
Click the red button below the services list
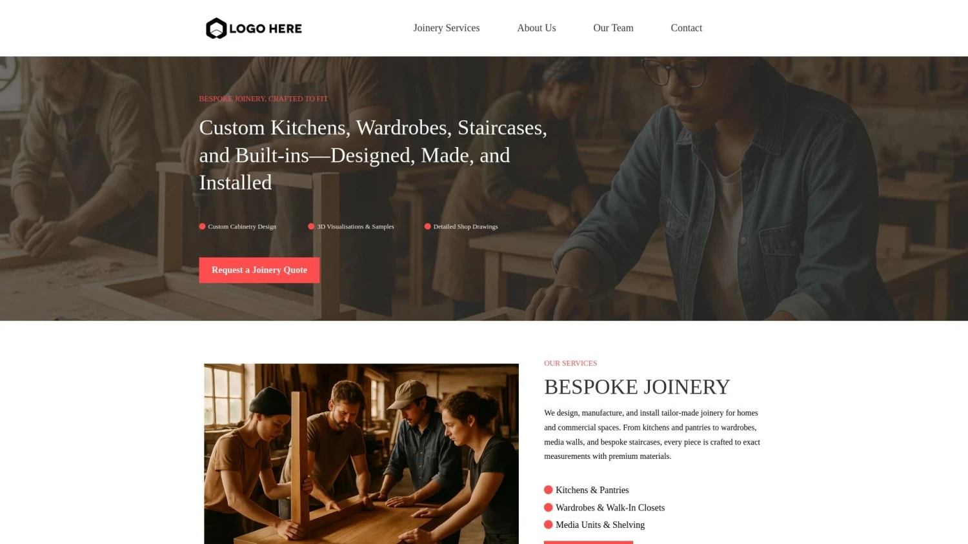[x=589, y=542]
